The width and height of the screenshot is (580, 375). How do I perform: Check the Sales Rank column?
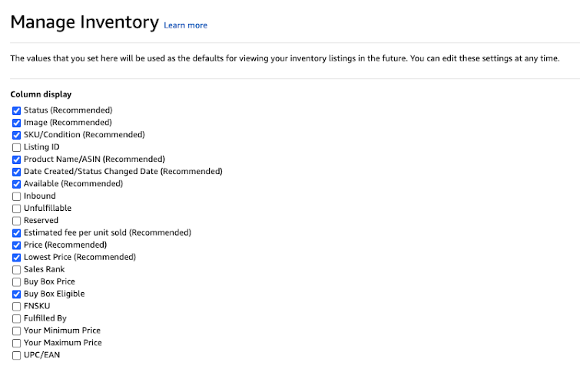coord(17,270)
